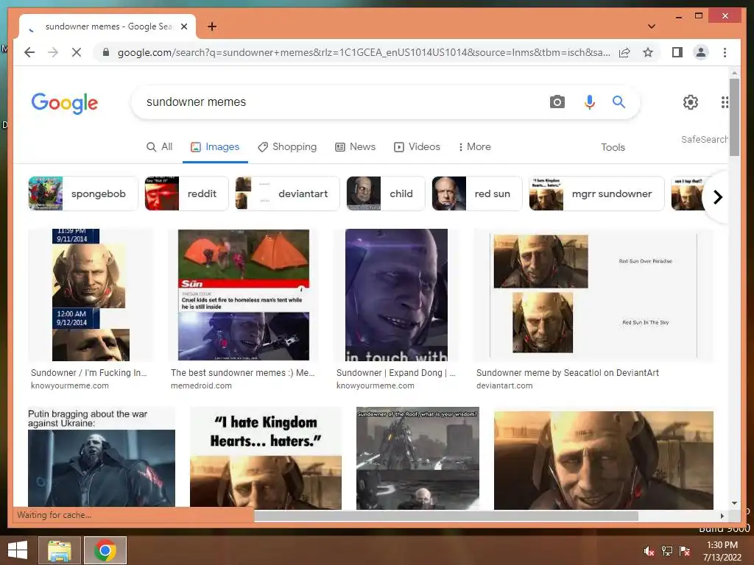Open Action Center flag icon

tap(685, 551)
